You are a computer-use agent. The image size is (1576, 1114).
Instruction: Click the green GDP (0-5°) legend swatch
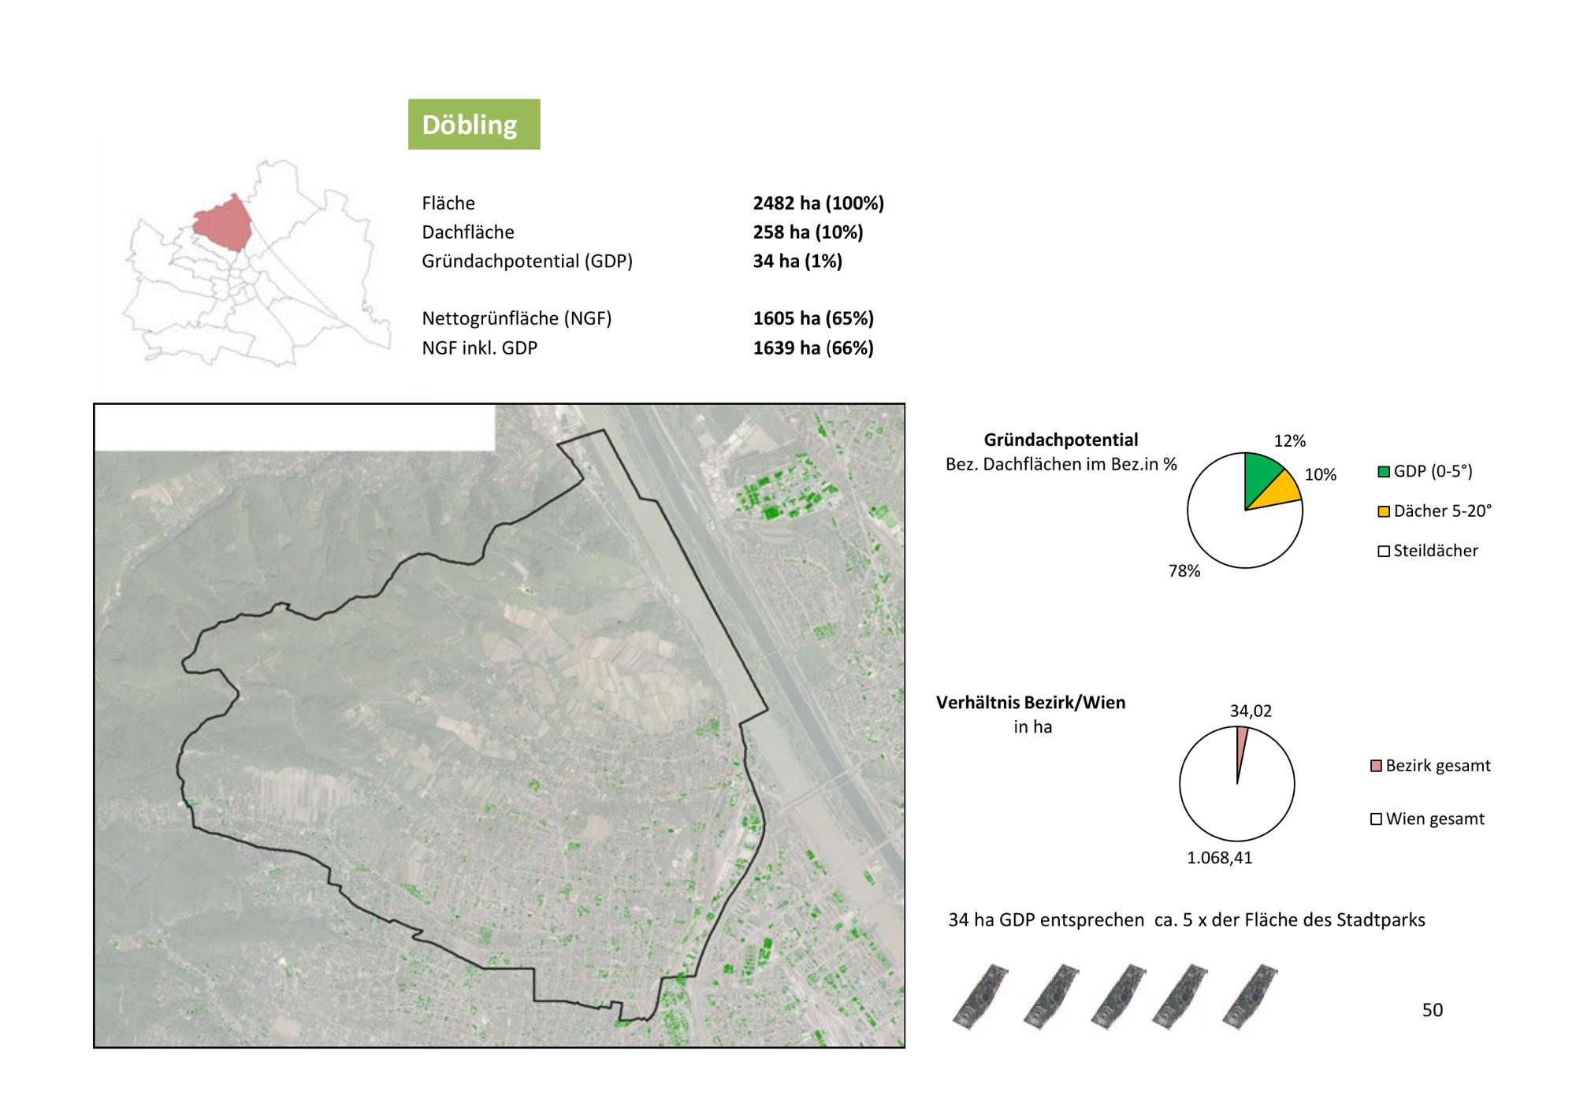point(1384,471)
